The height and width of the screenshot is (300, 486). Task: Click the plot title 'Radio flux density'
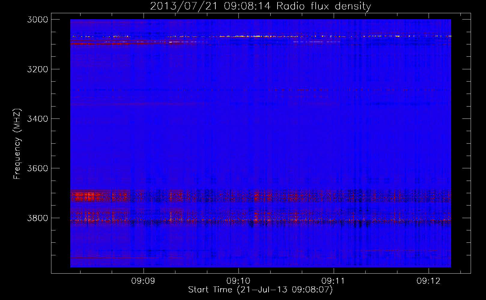click(x=324, y=6)
